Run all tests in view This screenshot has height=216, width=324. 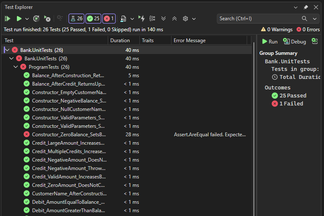pyautogui.click(x=8, y=19)
